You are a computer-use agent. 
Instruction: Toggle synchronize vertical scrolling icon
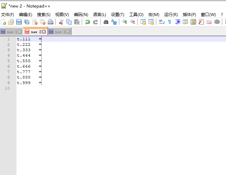[x=143, y=22]
